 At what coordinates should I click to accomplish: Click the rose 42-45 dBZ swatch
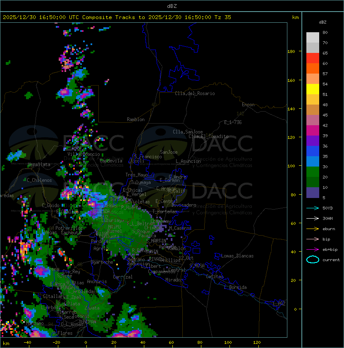(x=313, y=120)
